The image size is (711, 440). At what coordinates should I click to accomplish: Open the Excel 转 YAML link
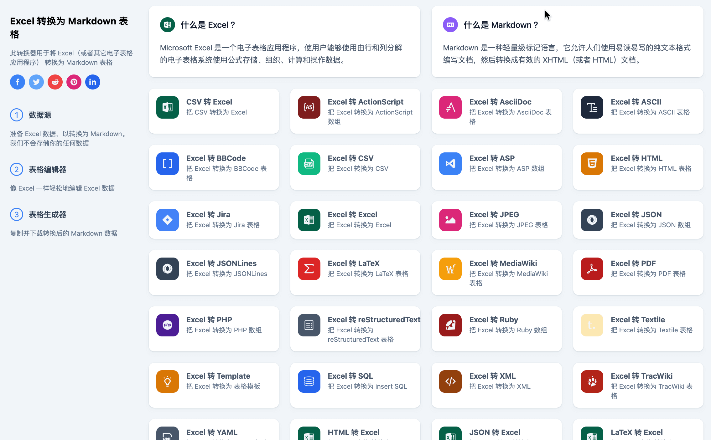[212, 432]
